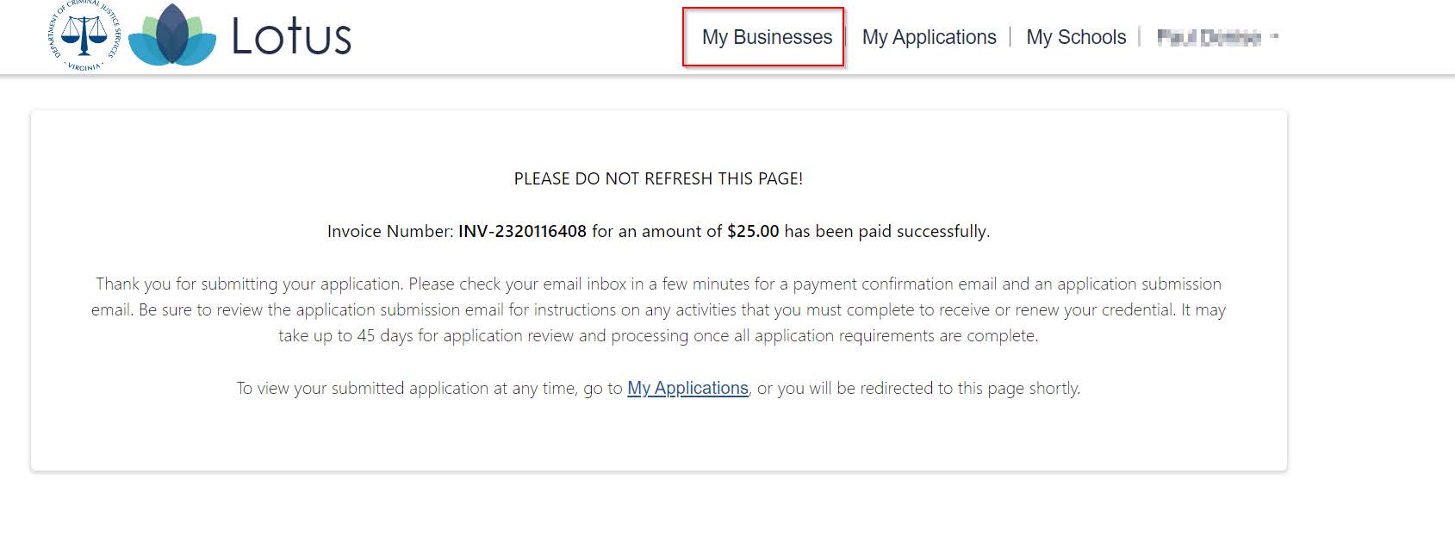Open the blurred user name account menu
Viewport: 1455px width, 543px height.
[1208, 37]
